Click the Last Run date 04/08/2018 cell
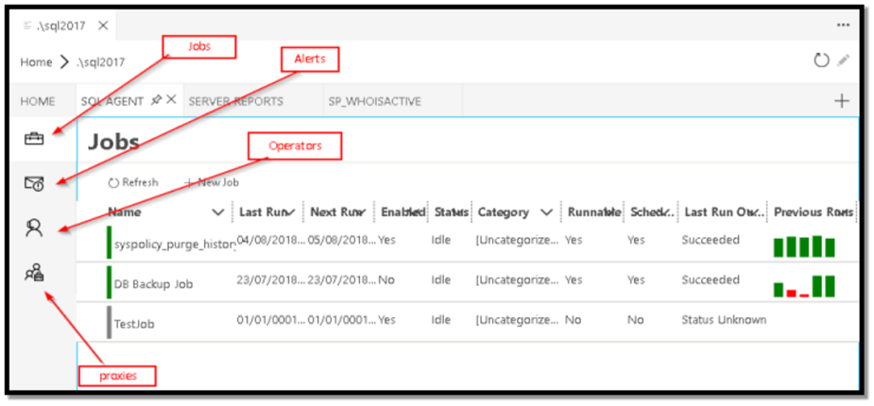 [271, 240]
